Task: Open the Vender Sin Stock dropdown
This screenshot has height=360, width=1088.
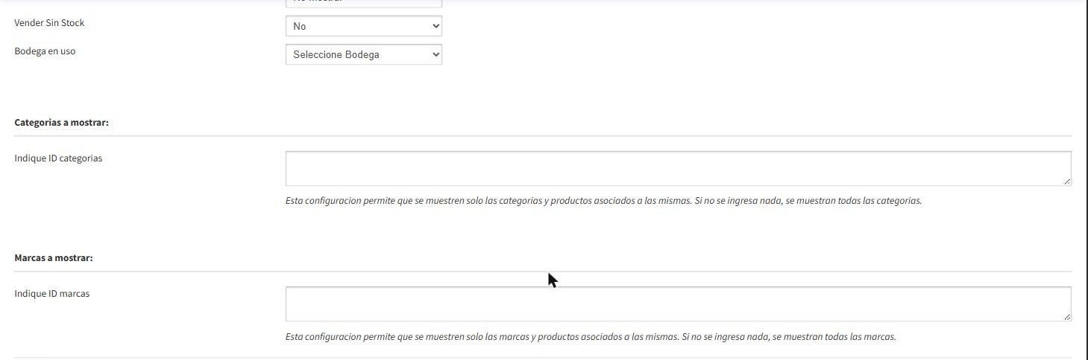Action: pos(364,26)
